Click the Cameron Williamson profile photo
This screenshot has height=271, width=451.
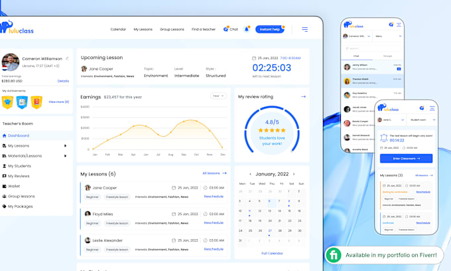11,62
